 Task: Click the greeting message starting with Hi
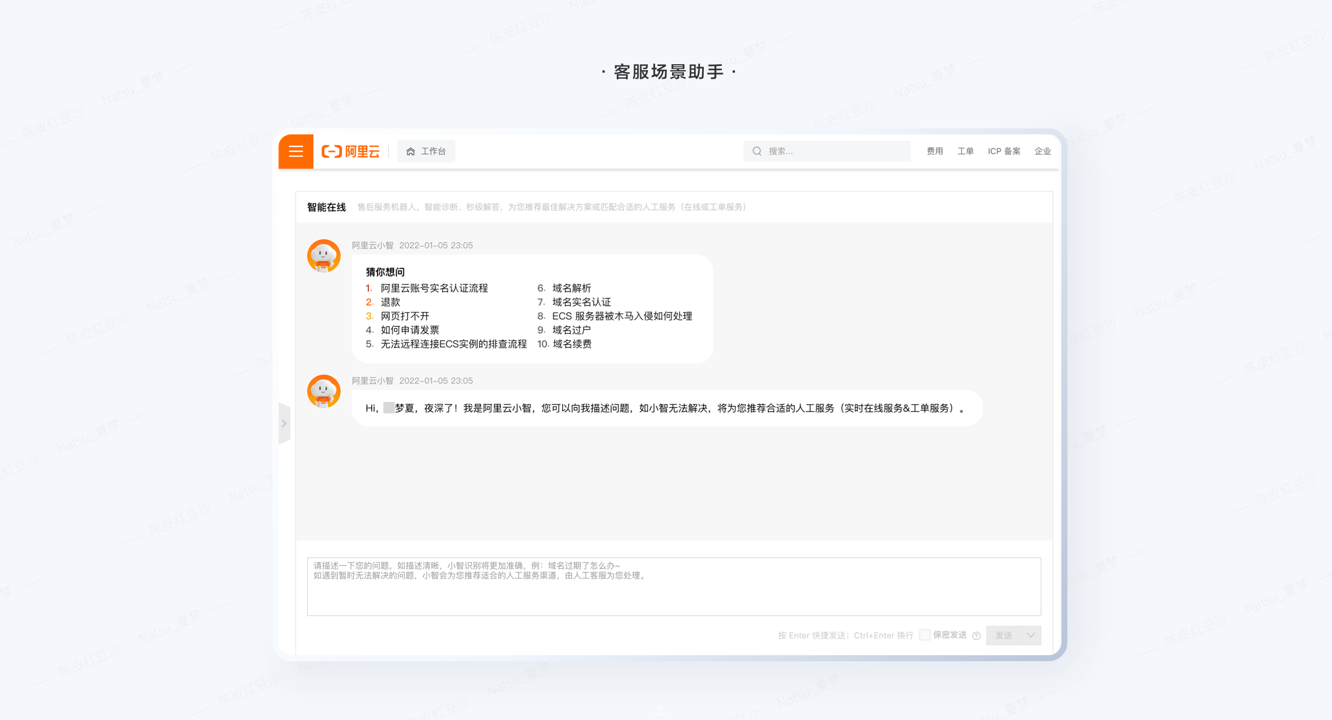667,408
